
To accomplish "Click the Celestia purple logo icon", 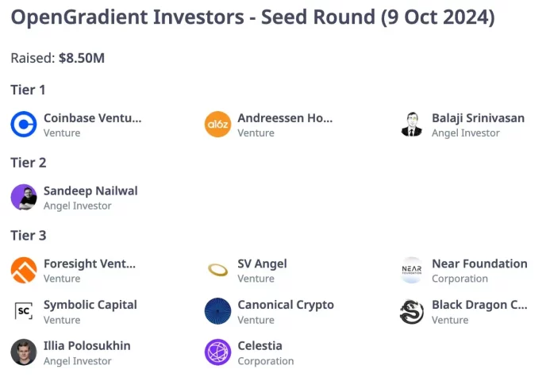I will tap(217, 352).
